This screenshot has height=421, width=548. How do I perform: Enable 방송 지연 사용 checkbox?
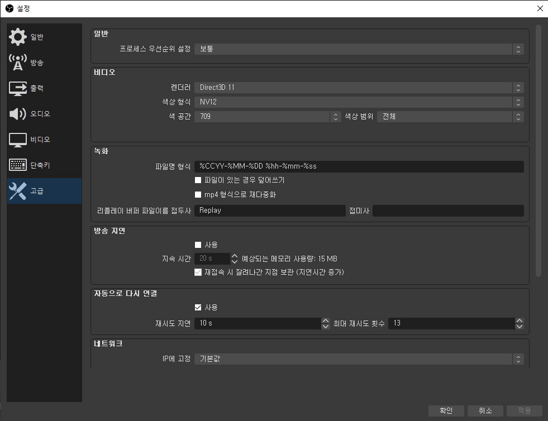(198, 245)
